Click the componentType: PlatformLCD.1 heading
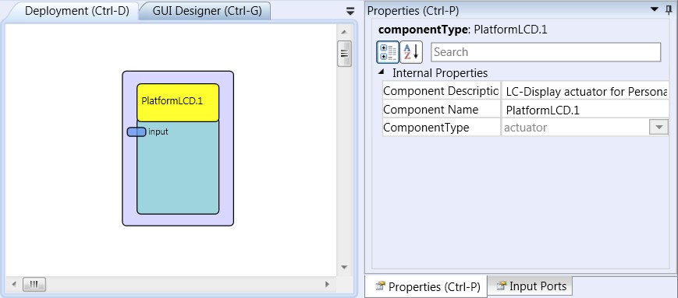 tap(463, 30)
